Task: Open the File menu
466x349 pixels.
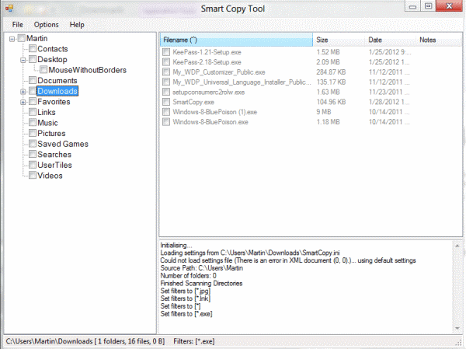Action: tap(17, 25)
